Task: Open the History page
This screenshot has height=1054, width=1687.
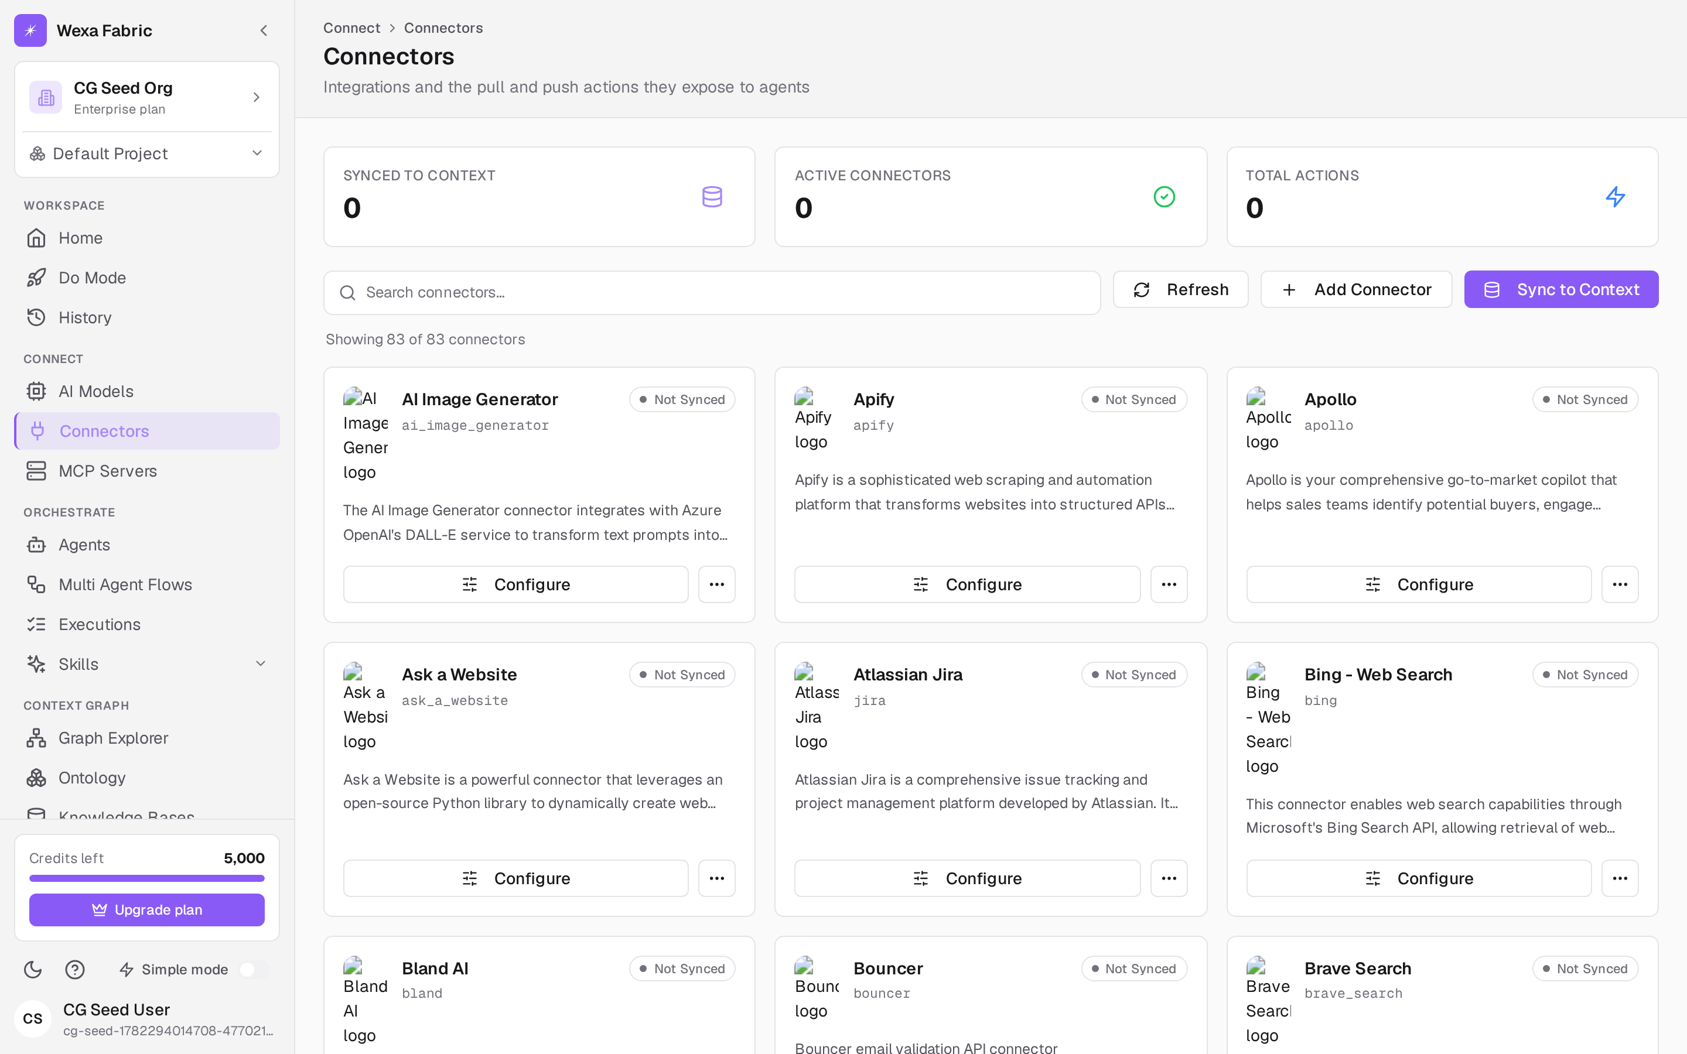Action: (147, 317)
